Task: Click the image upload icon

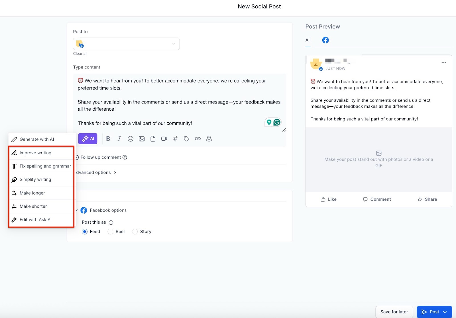Action: point(142,139)
